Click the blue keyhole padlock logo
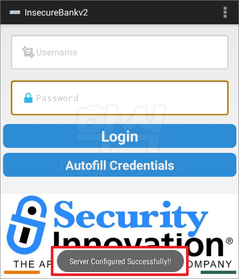239x279 pixels. pyautogui.click(x=27, y=225)
